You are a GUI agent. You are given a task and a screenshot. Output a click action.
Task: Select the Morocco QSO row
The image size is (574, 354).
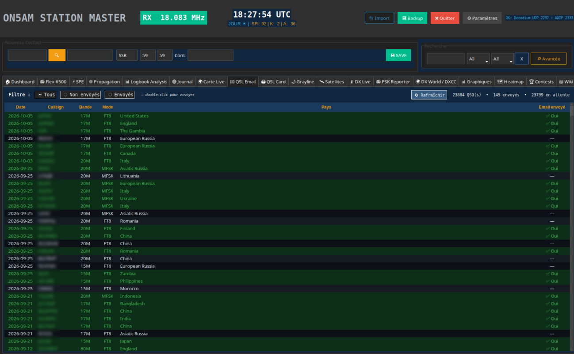[x=287, y=289]
